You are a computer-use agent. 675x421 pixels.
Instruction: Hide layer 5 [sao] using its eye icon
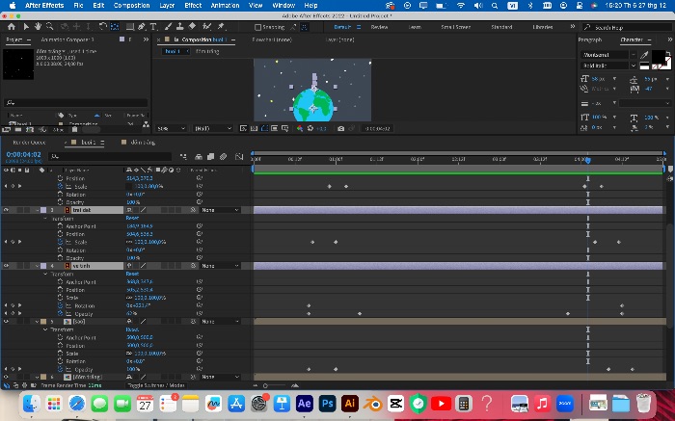[6, 321]
